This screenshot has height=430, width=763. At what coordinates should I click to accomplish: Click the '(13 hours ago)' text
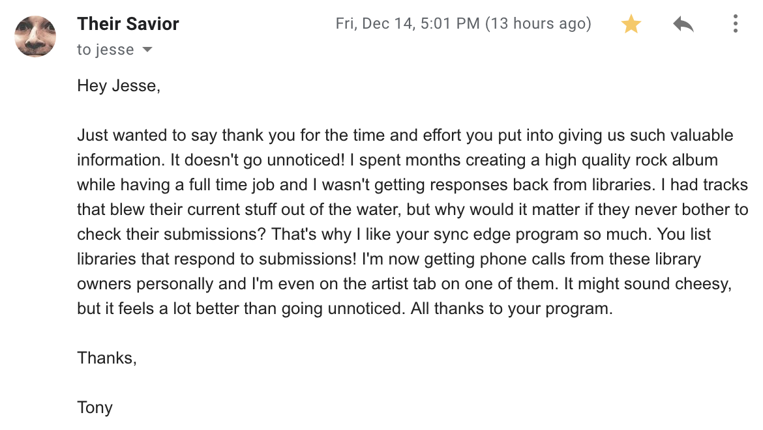538,23
